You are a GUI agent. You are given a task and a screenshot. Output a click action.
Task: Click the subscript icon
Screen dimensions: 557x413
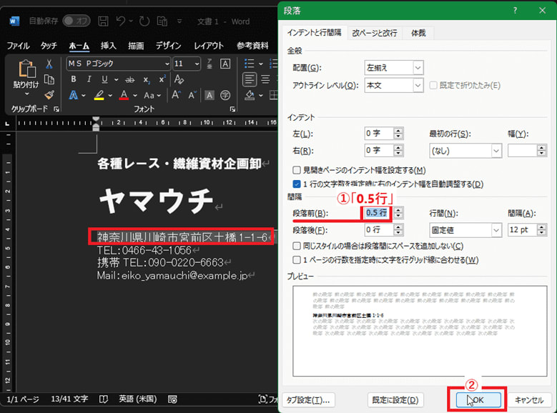(147, 79)
